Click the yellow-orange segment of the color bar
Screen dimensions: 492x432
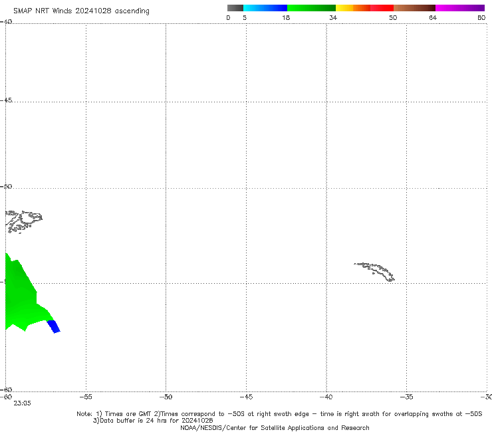[353, 8]
